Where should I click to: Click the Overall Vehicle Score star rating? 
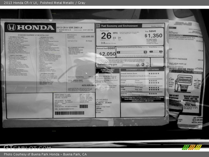(x=154, y=74)
